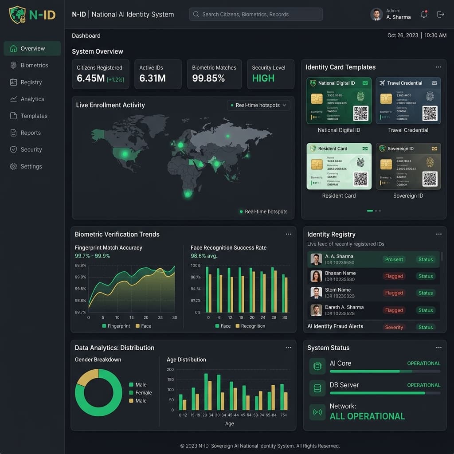The height and width of the screenshot is (454, 454).
Task: Expand the Real-time hotspots dropdown
Action: [258, 105]
